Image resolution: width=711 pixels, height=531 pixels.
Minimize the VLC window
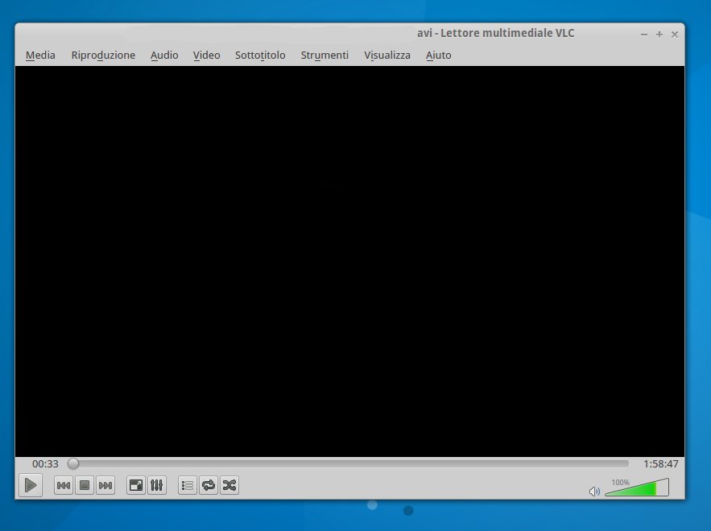pos(644,35)
